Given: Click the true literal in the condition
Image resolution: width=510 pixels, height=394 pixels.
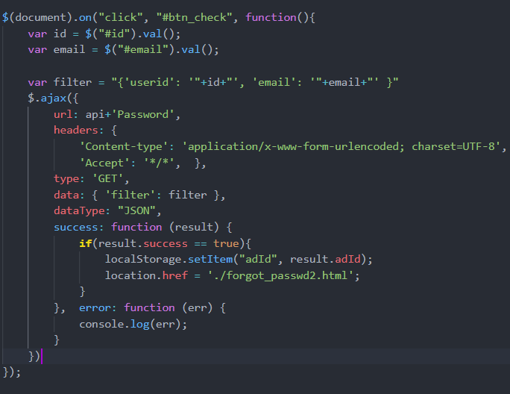Looking at the screenshot, I should 226,243.
